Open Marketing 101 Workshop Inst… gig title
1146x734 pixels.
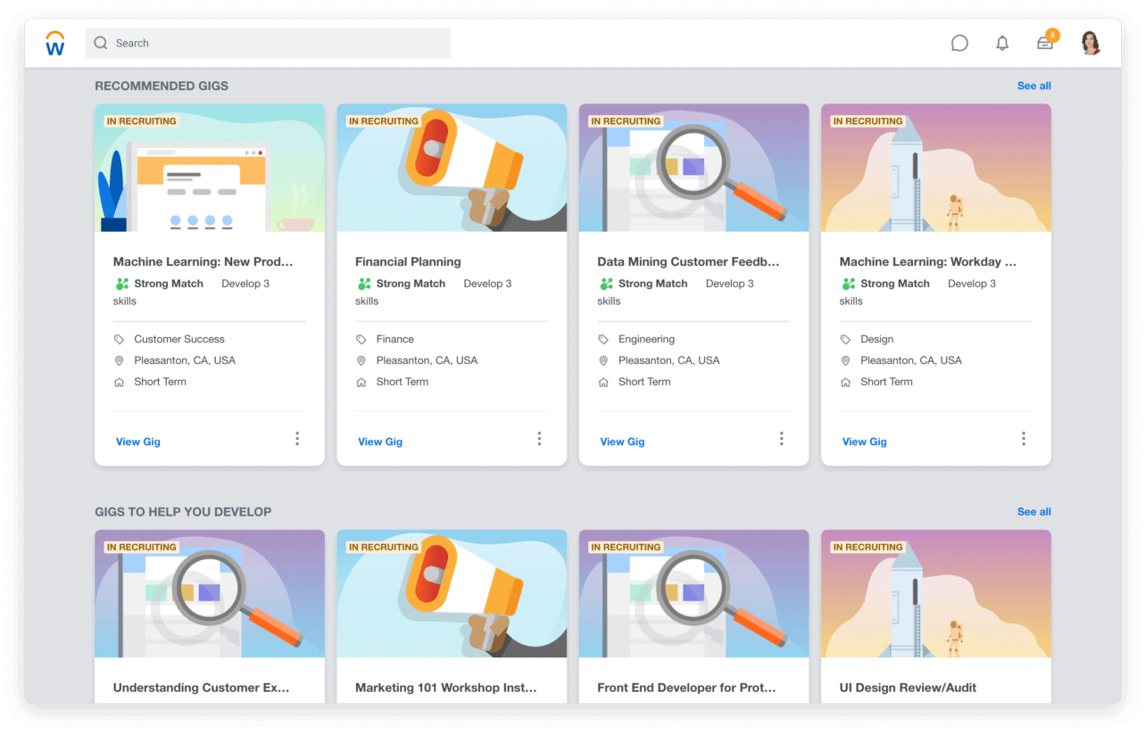coord(446,688)
